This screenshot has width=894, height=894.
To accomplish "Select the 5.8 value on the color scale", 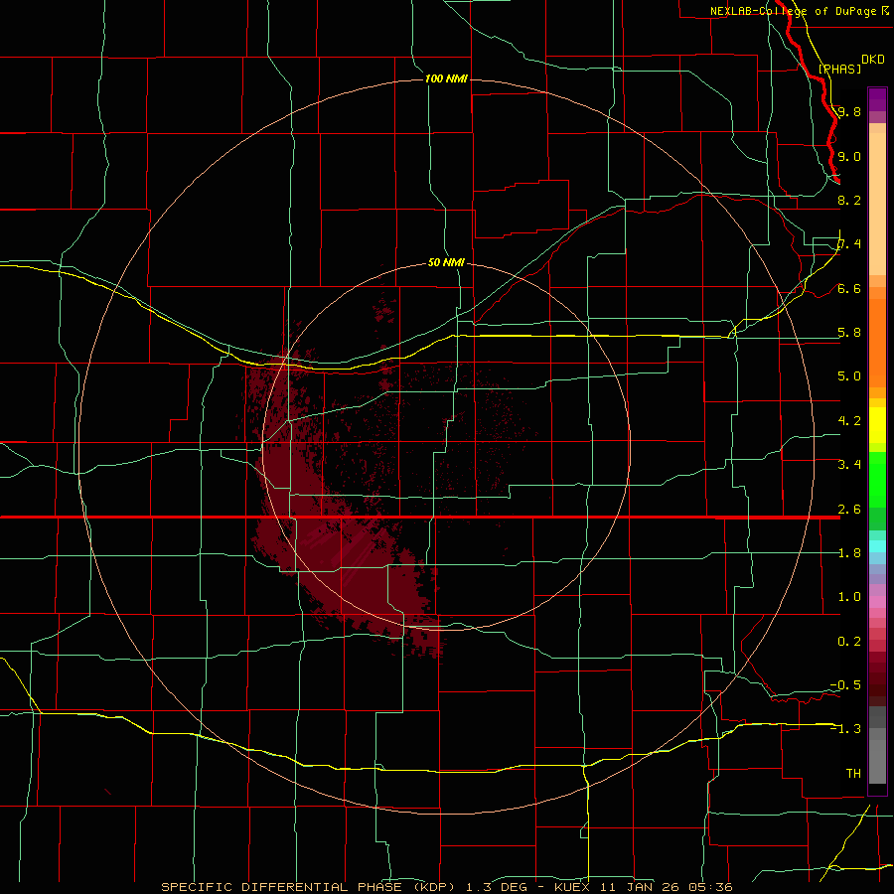I will pyautogui.click(x=849, y=333).
